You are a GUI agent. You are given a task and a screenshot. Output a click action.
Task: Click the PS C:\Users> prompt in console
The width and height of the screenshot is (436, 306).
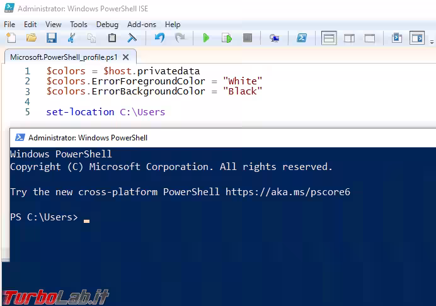44,217
